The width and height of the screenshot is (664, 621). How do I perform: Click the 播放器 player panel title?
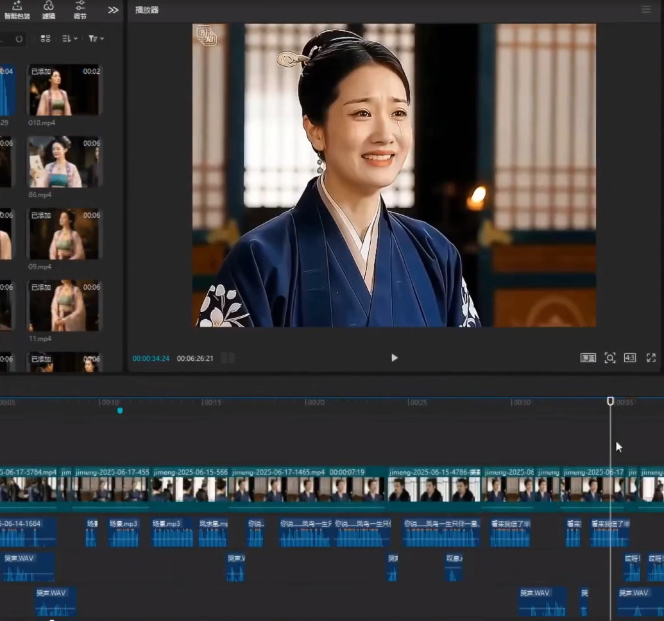[x=147, y=10]
